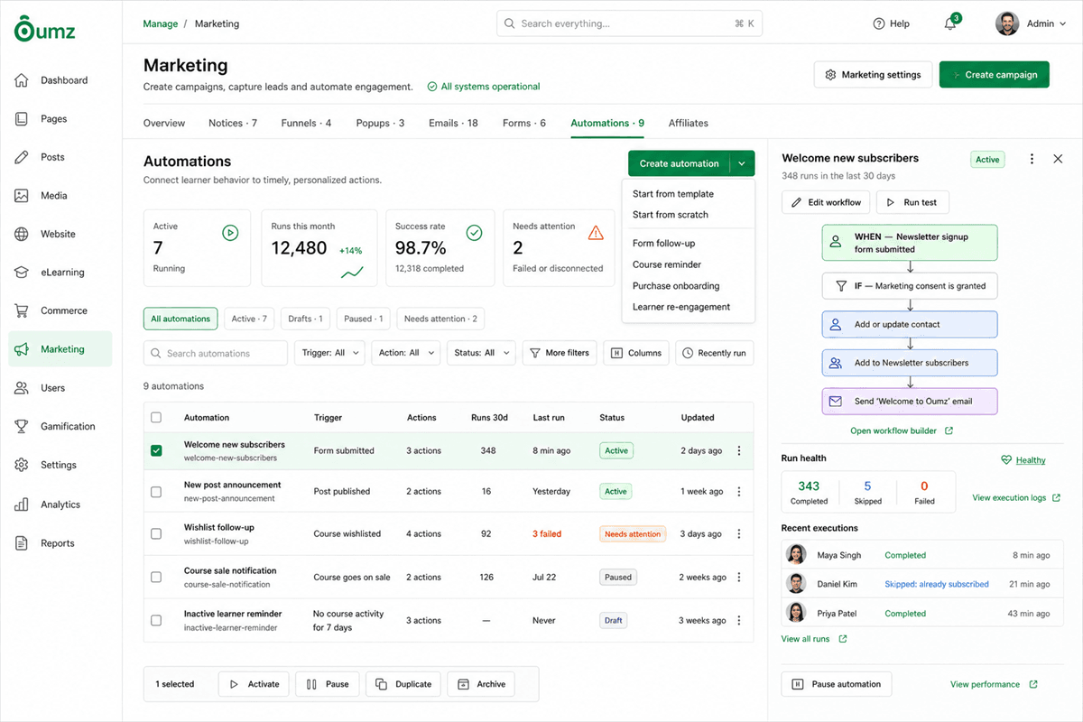Viewport: 1083px width, 722px height.
Task: Open row menu for Inactive learner reminder
Action: click(739, 621)
